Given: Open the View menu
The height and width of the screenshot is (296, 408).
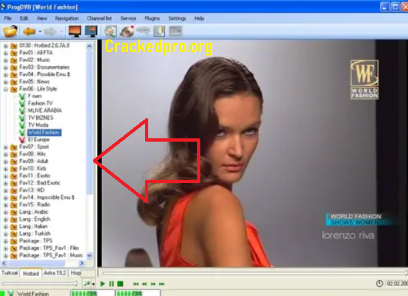Looking at the screenshot, I should point(41,19).
